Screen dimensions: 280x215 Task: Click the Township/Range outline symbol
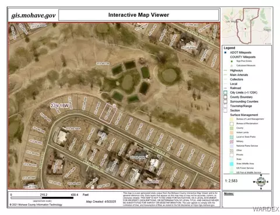coord(225,106)
